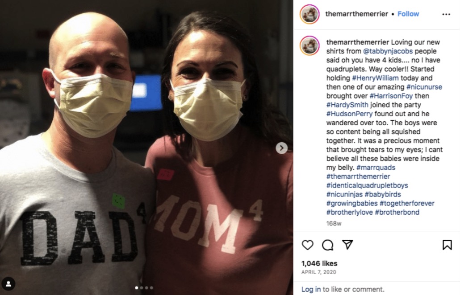Open #identicalquadrupletboys hashtag
This screenshot has height=295, width=460.
tap(367, 185)
